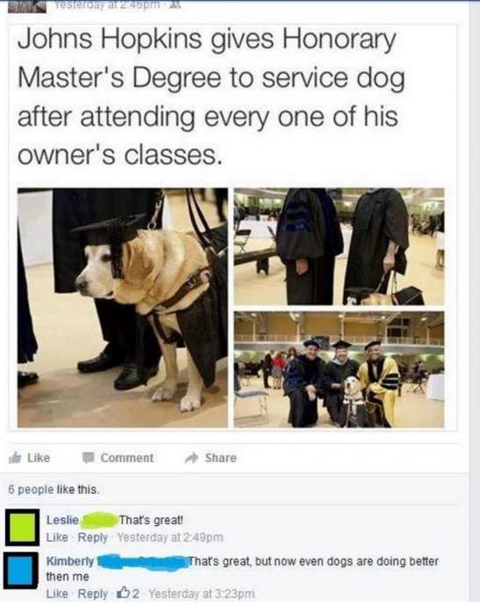Click the speech bubble Comment icon
Image resolution: width=480 pixels, height=605 pixels.
point(89,457)
